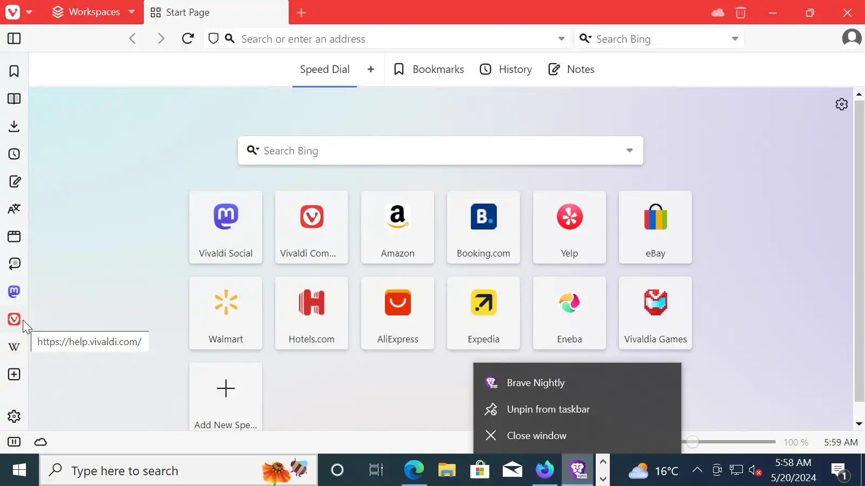Choose Unpin from taskbar
This screenshot has width=865, height=486.
coord(577,409)
